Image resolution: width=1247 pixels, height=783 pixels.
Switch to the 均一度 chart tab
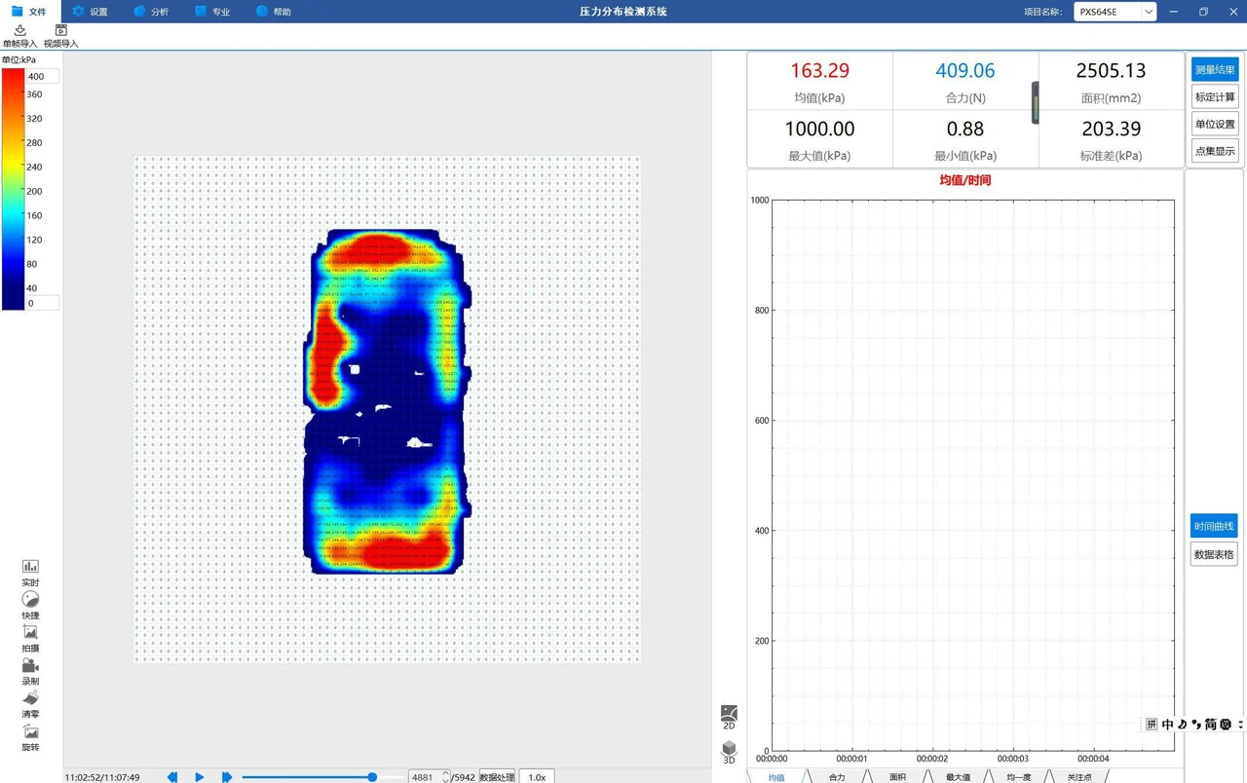coord(1018,776)
